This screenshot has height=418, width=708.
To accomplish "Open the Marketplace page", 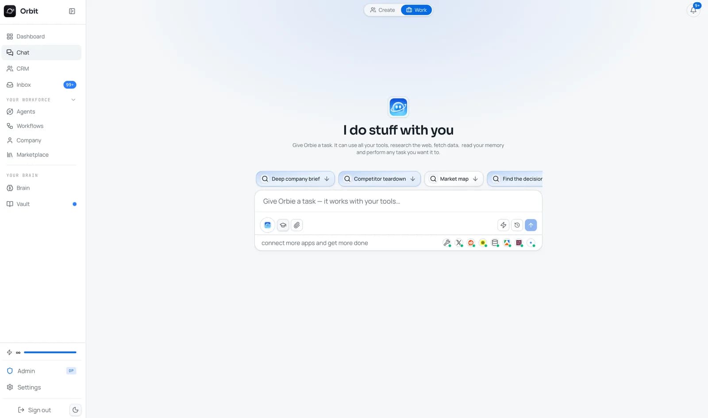I will [42, 155].
